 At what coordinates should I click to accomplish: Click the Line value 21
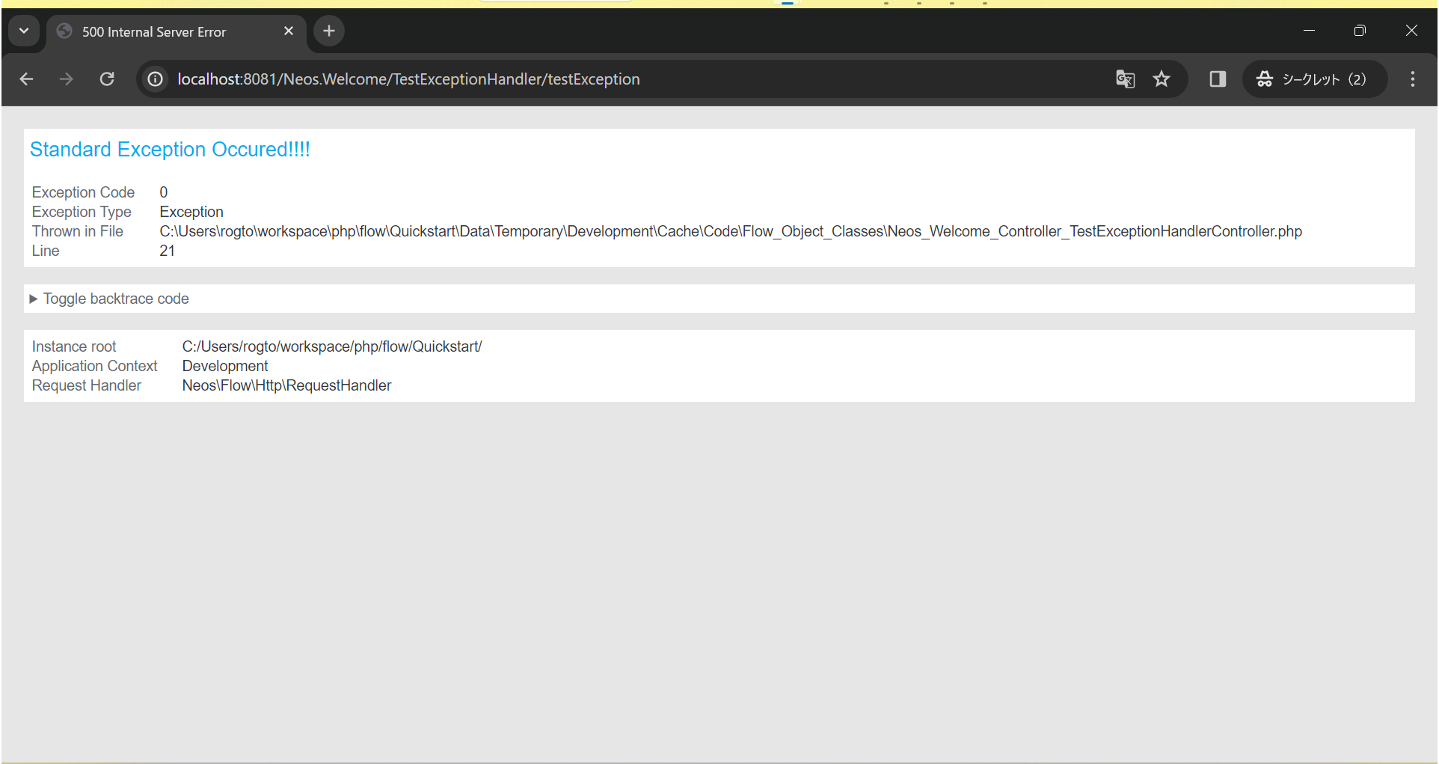click(x=167, y=251)
